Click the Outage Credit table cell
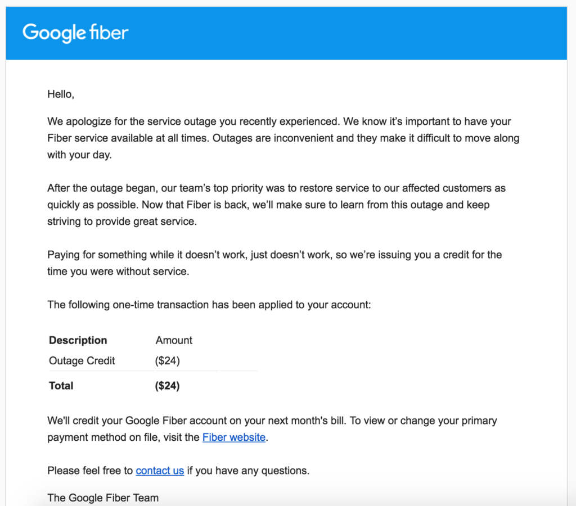This screenshot has width=576, height=506. pos(82,361)
